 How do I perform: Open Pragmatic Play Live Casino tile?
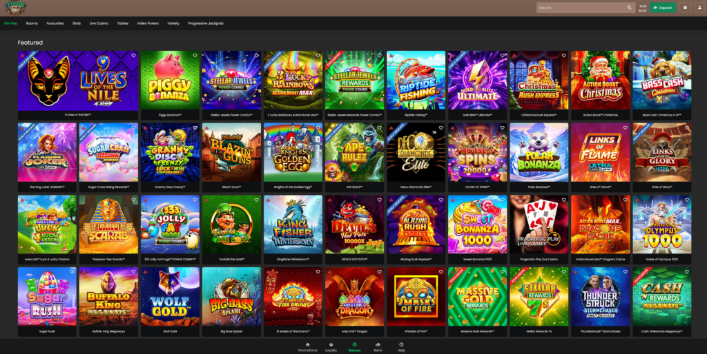point(539,229)
